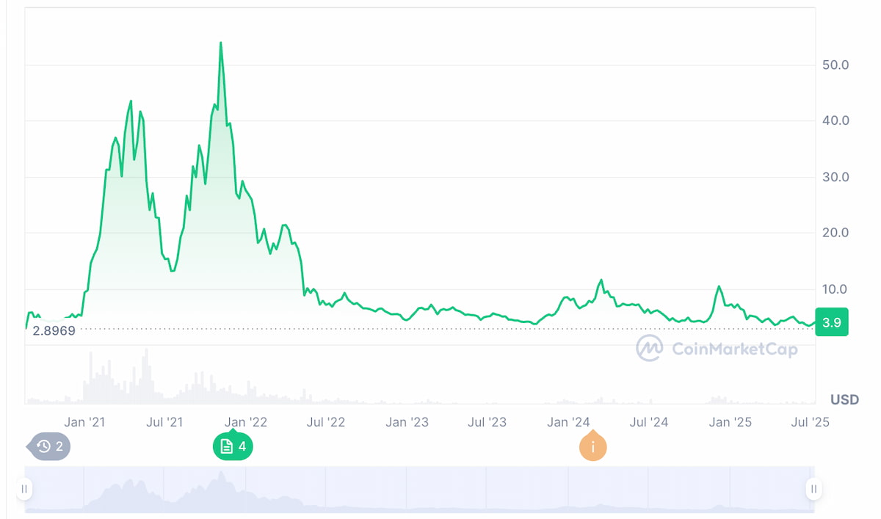
Task: Click the 2.8969 starting price label
Action: pyautogui.click(x=54, y=330)
